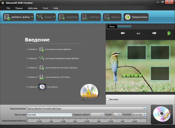175x128 pixels.
Task: Click the Добавить файлы button
Action: coord(17,17)
